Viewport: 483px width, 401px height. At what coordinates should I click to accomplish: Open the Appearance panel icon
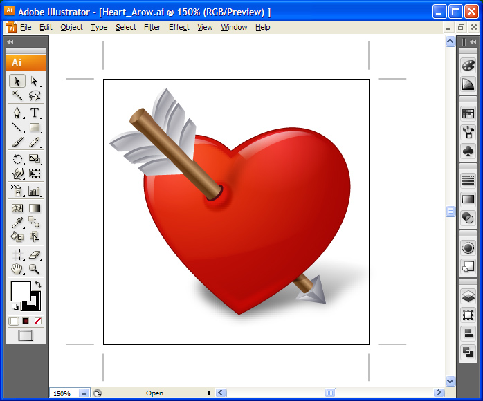click(x=468, y=248)
